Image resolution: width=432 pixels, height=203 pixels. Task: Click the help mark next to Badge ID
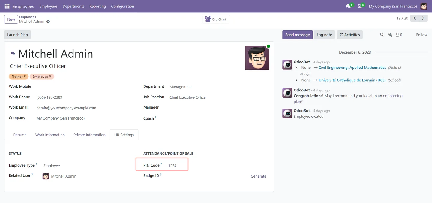point(161,175)
